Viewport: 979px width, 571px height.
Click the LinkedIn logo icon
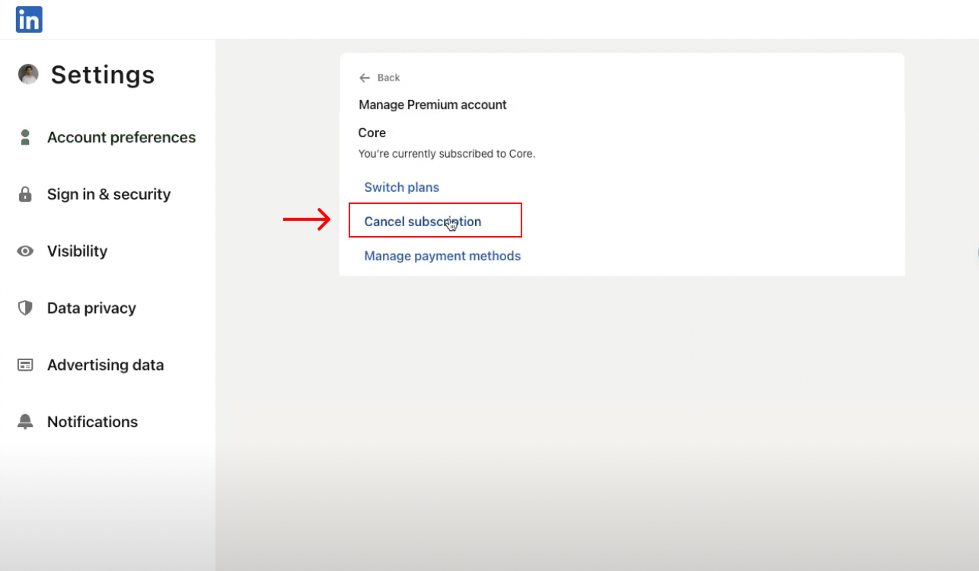(x=29, y=20)
